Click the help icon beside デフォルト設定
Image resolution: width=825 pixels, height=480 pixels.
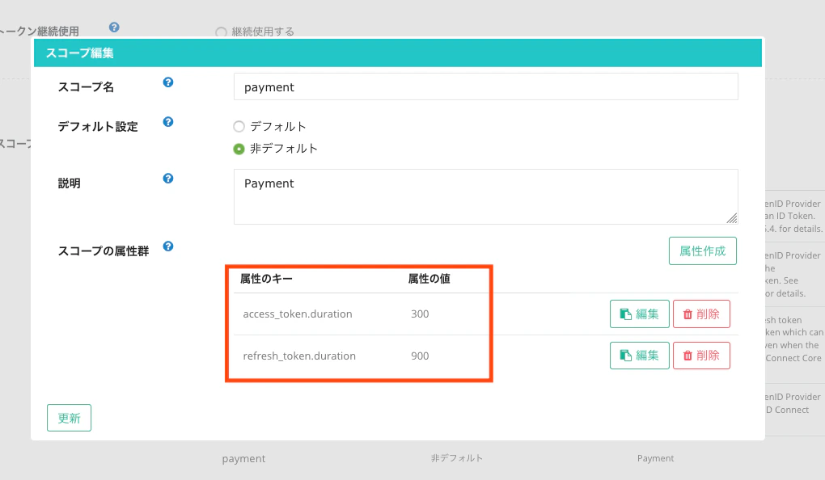[167, 121]
